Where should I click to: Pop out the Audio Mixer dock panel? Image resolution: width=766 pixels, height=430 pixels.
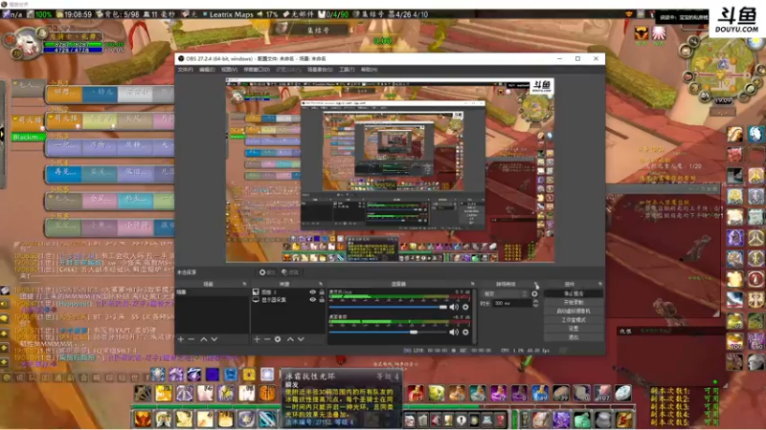[x=472, y=284]
